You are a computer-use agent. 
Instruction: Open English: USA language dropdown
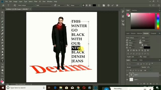tap(133, 57)
